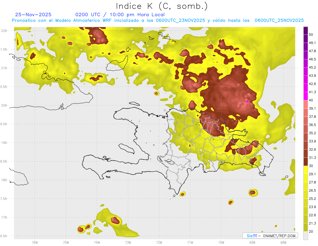Click the 32.6 color scale value

click(312, 149)
